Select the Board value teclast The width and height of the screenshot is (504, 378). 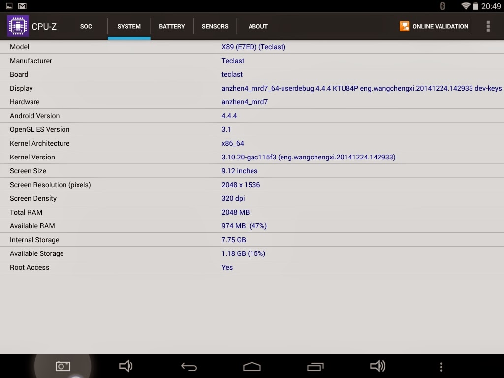click(232, 74)
